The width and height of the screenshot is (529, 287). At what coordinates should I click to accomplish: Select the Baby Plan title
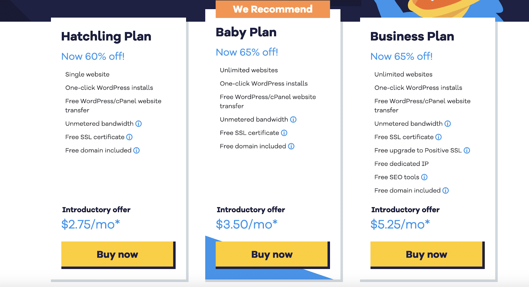[246, 32]
